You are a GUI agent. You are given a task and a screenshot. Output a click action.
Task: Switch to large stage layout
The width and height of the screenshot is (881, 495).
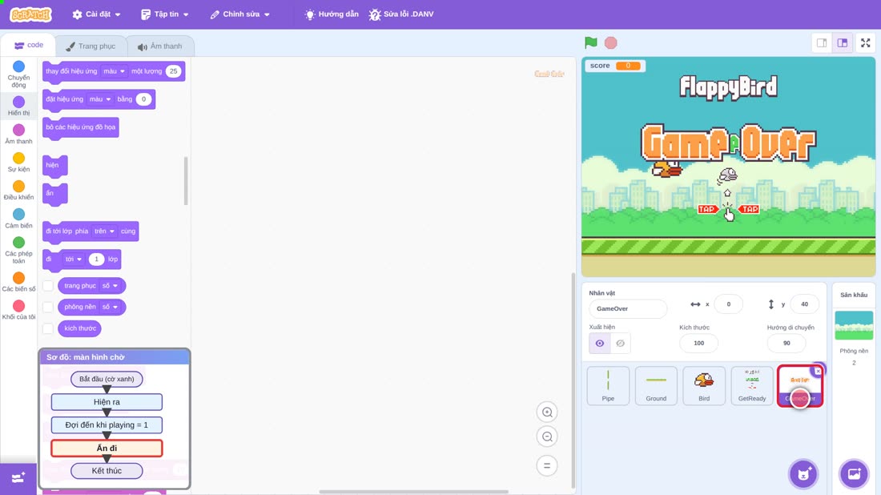point(843,42)
